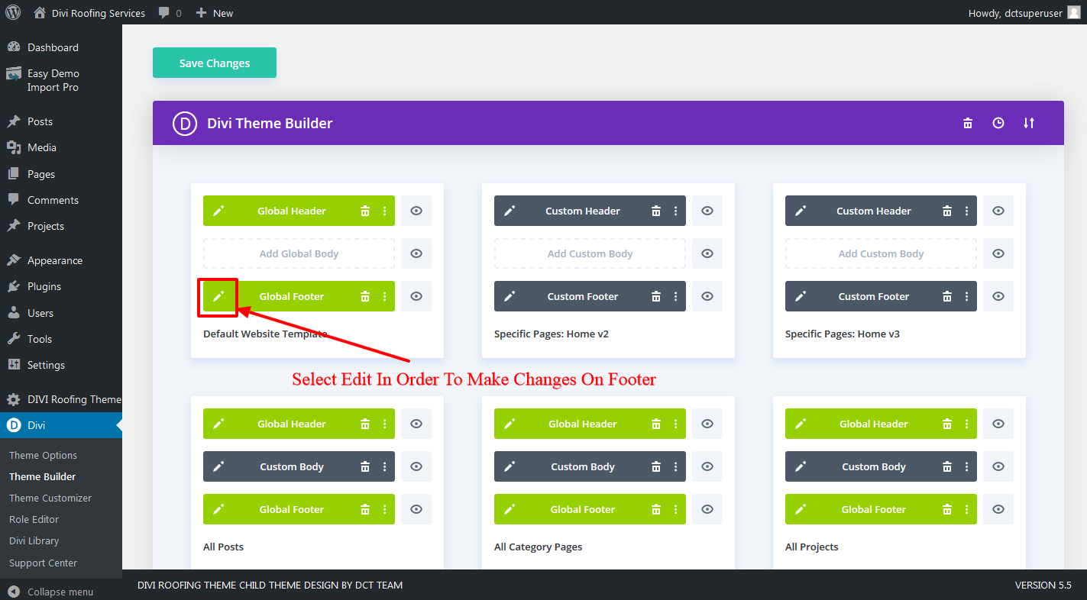This screenshot has height=600, width=1087.
Task: Open options menu for Home v2 Custom Footer
Action: (675, 296)
